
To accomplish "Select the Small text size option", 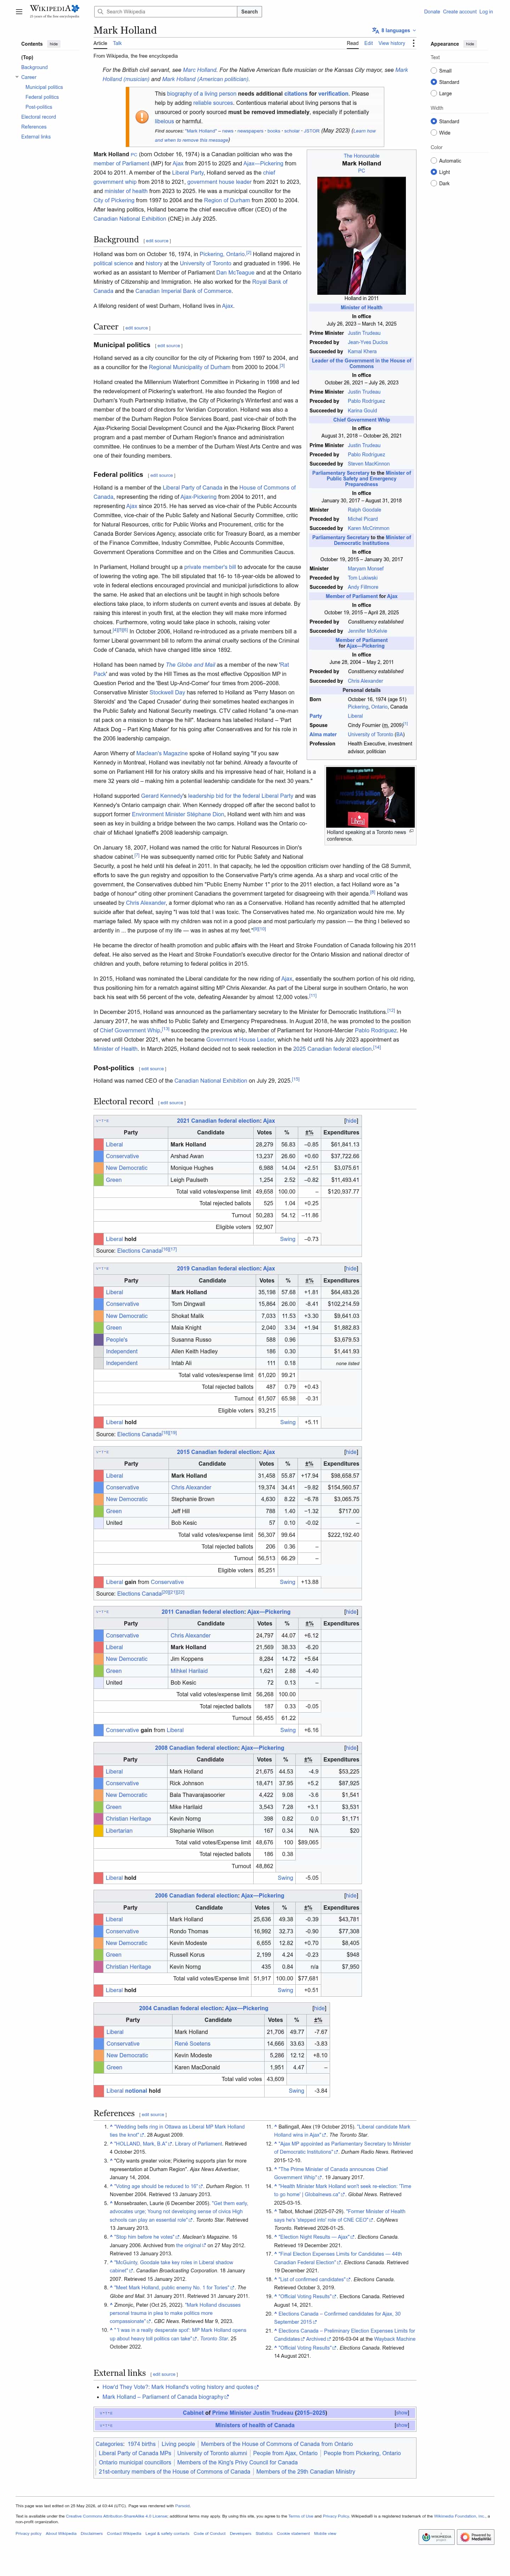I will coord(433,70).
